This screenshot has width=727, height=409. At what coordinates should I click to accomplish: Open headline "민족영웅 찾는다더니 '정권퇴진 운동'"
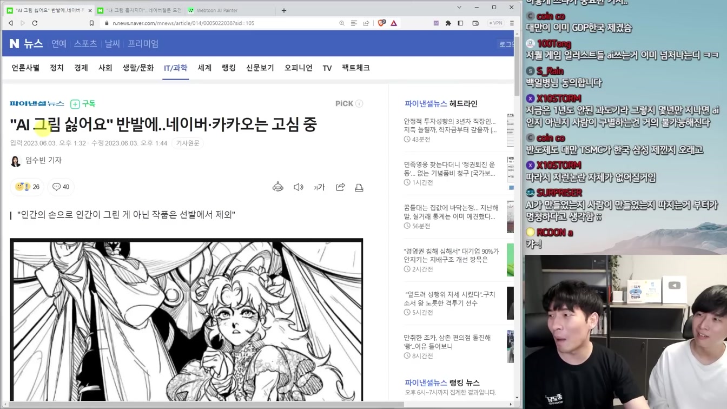450,169
